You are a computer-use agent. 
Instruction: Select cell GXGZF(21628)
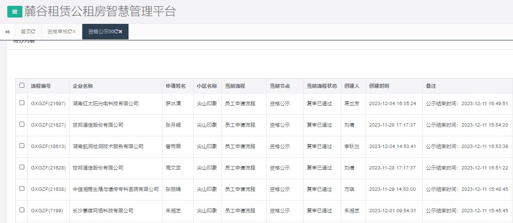click(48, 167)
